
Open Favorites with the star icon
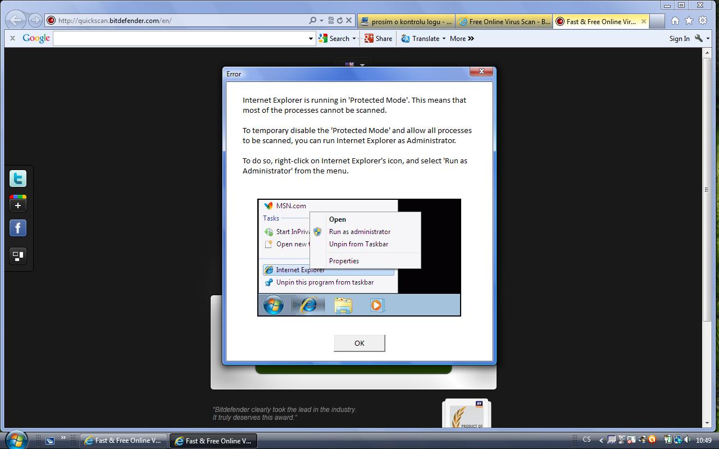coord(689,21)
